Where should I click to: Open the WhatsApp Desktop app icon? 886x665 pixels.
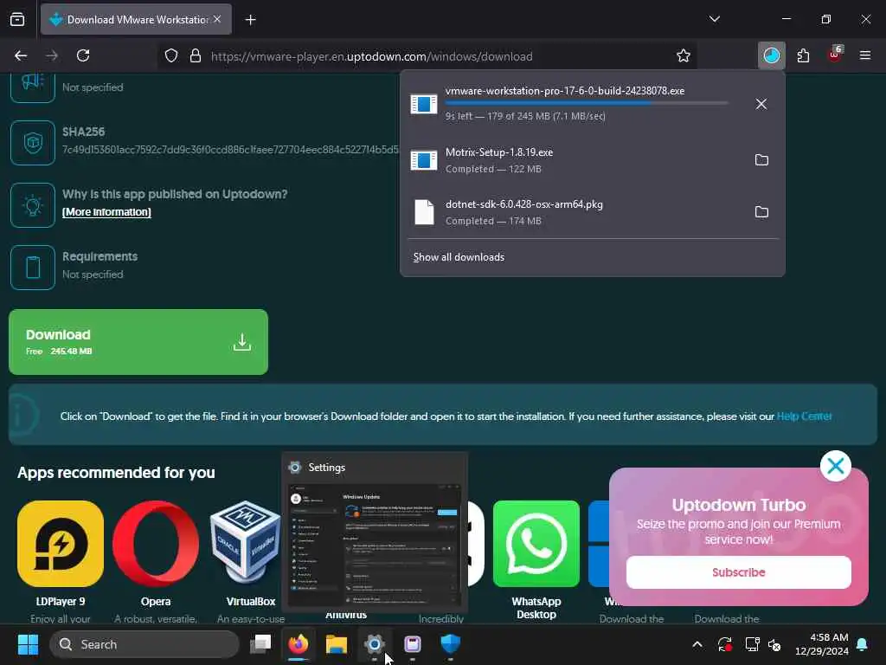(536, 544)
